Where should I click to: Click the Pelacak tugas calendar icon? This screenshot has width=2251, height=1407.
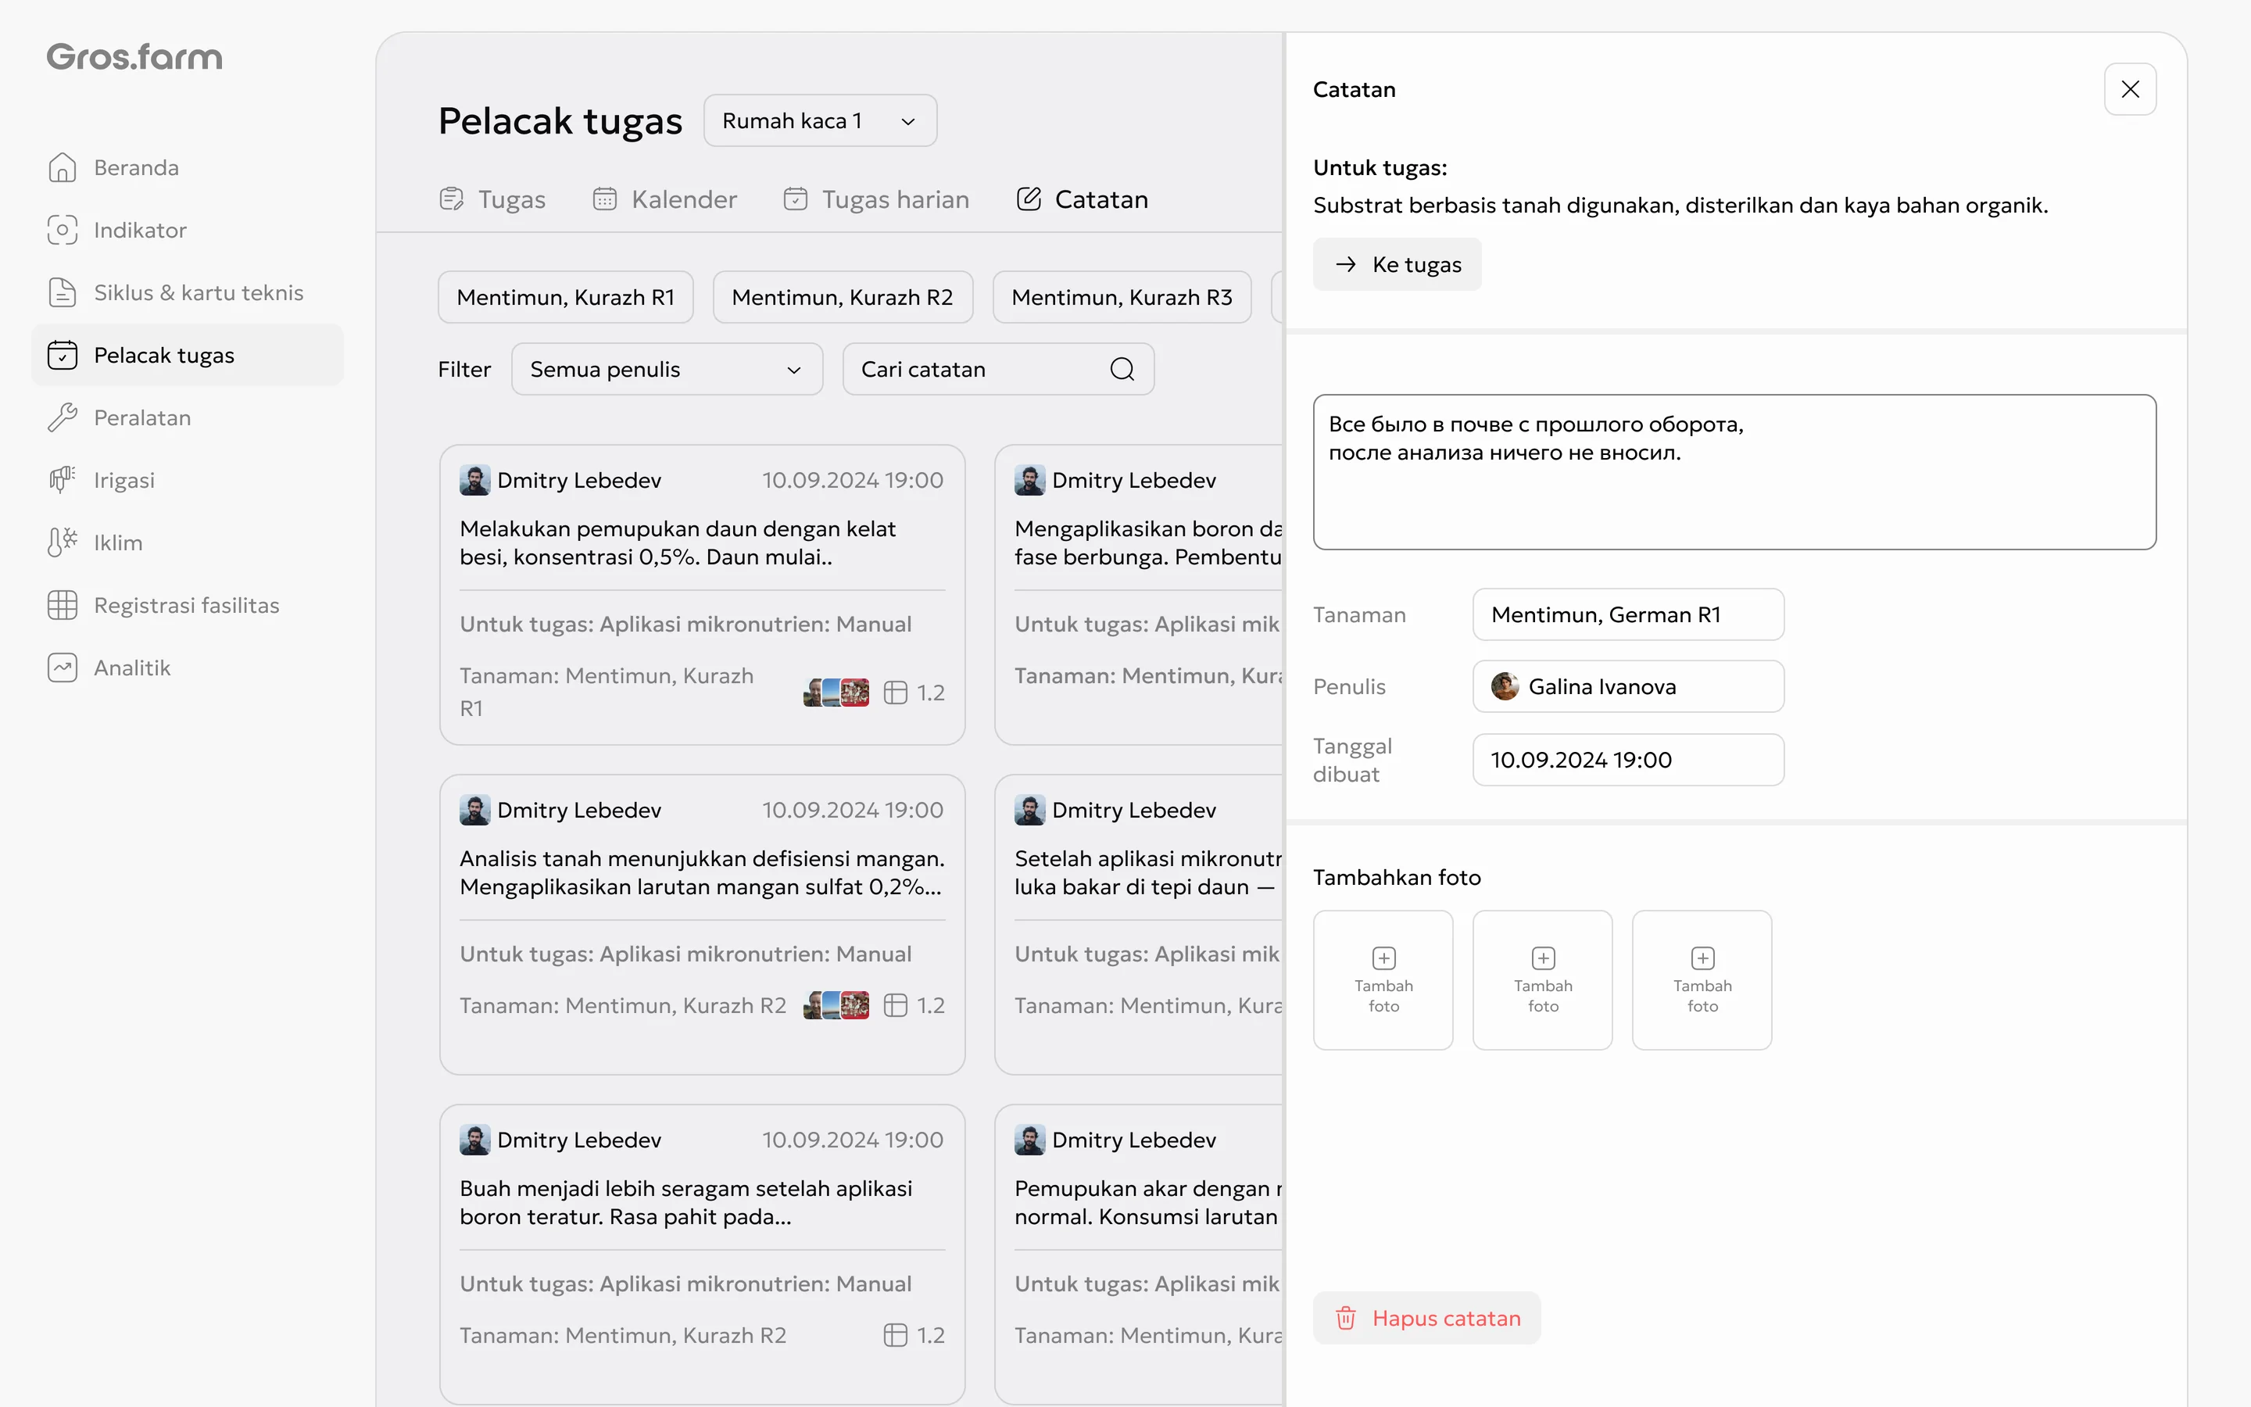(x=63, y=355)
